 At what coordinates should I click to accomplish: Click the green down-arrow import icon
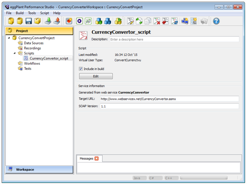(48, 21)
